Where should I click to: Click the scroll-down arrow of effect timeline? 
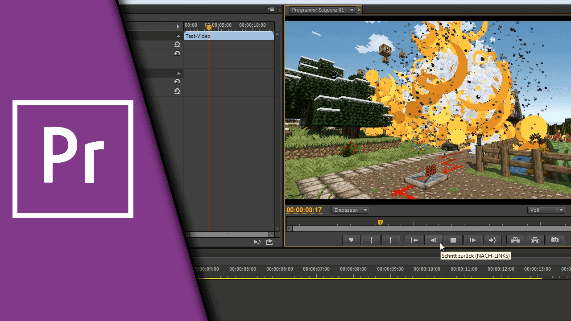(277, 229)
